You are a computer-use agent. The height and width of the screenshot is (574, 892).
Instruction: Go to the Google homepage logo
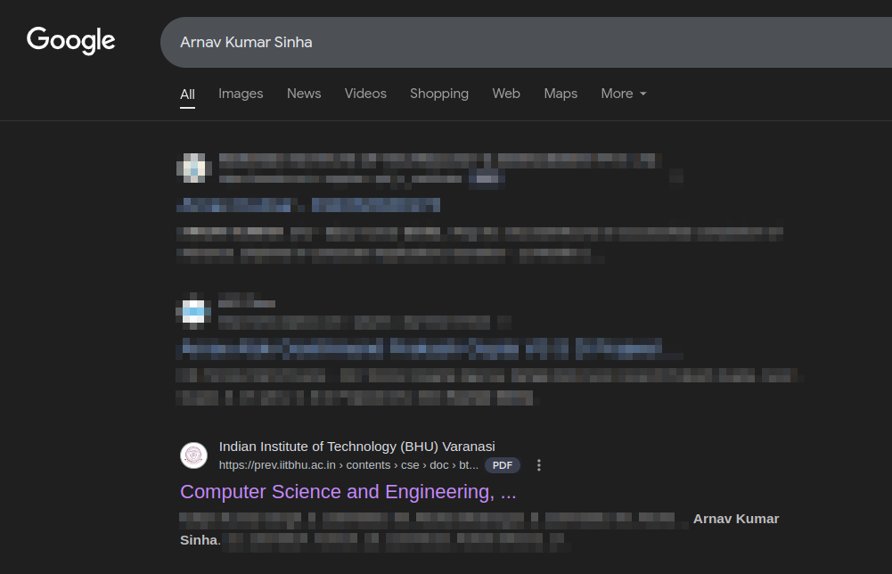pos(71,40)
